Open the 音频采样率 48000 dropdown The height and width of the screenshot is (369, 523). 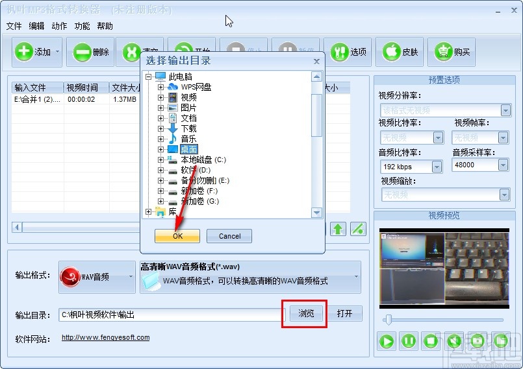pos(503,165)
